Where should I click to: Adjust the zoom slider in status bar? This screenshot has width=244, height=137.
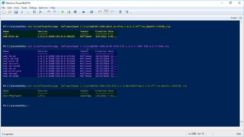pyautogui.click(x=214, y=134)
